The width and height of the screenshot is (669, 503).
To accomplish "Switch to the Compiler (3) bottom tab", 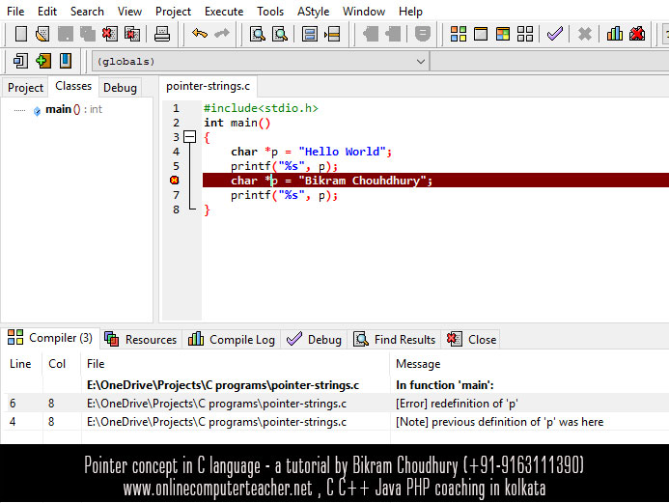I will (50, 338).
